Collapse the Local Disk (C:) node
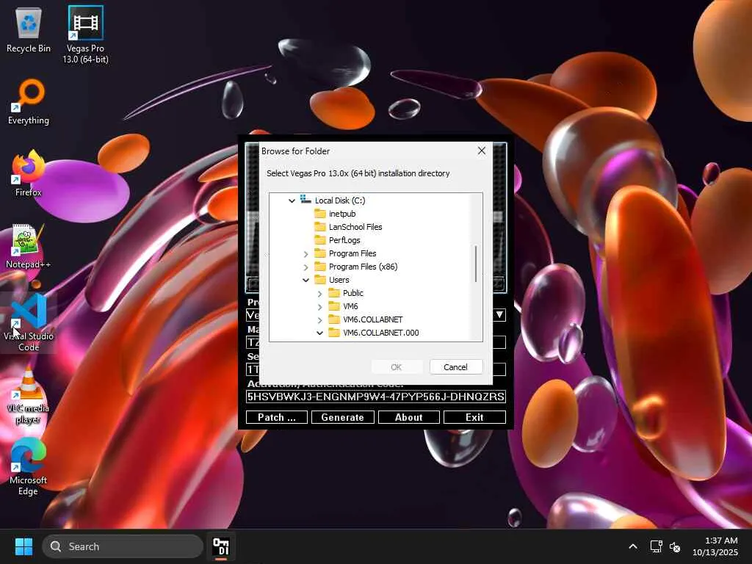 point(292,200)
